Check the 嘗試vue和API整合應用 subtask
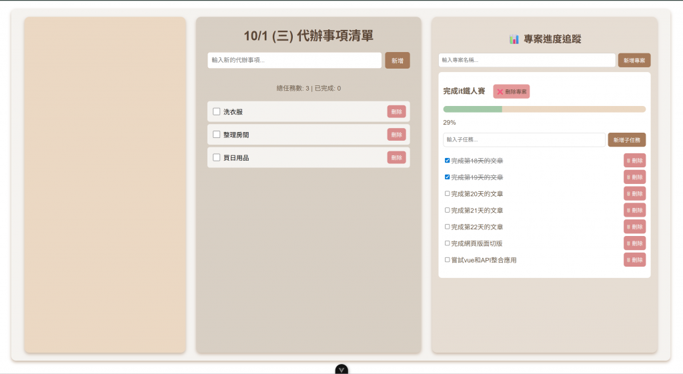 (x=447, y=260)
